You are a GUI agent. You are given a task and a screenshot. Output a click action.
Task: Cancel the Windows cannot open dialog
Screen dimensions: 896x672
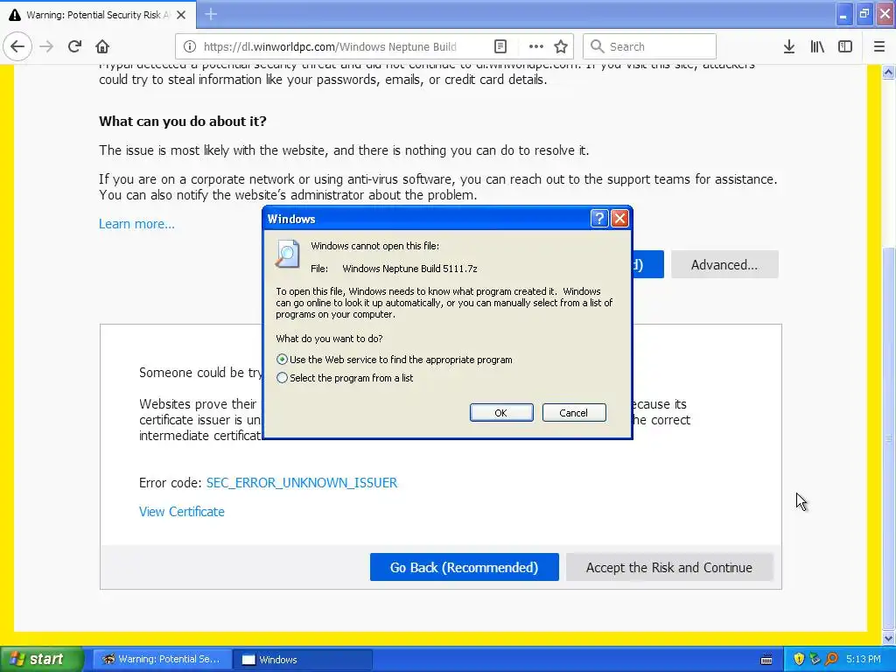[x=574, y=413]
